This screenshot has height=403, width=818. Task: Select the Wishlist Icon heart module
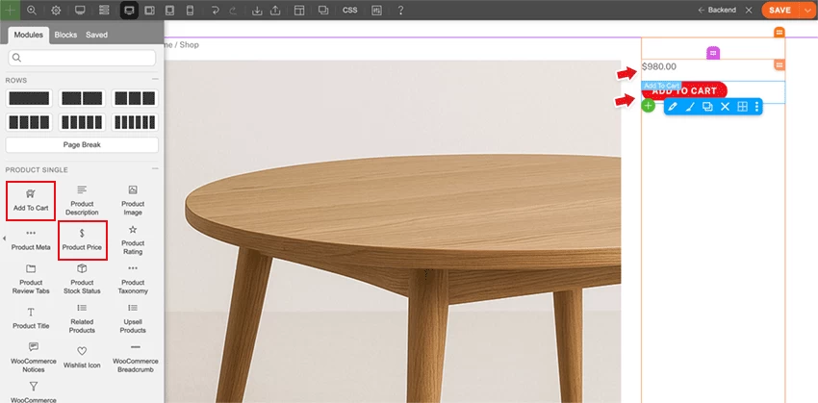click(82, 358)
